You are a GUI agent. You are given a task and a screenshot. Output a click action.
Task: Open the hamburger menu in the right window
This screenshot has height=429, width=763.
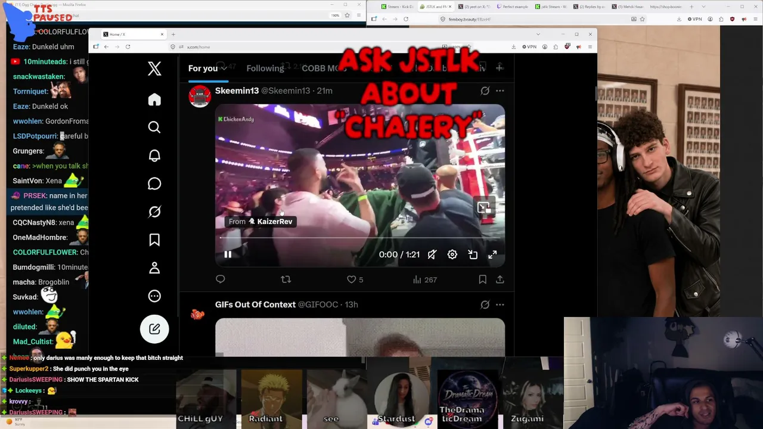[x=755, y=19]
